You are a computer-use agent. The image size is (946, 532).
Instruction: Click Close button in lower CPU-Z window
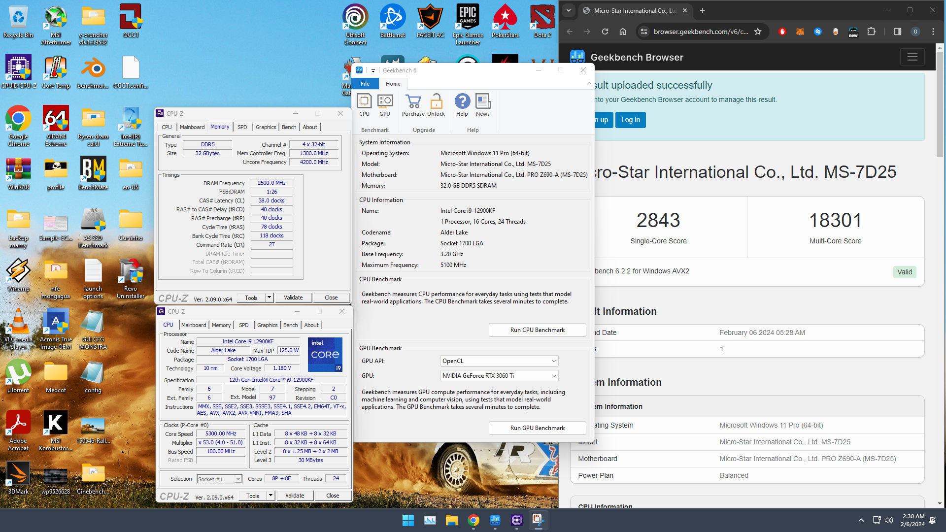coord(333,496)
